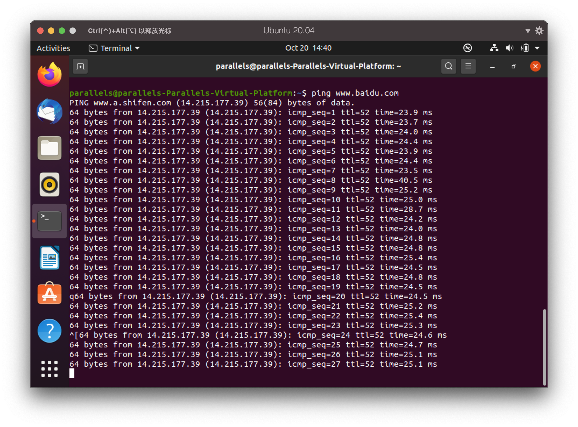Click the terminal search icon
578x427 pixels.
point(449,66)
